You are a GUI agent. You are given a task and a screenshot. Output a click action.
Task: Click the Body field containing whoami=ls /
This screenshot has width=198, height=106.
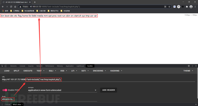tap(49, 99)
